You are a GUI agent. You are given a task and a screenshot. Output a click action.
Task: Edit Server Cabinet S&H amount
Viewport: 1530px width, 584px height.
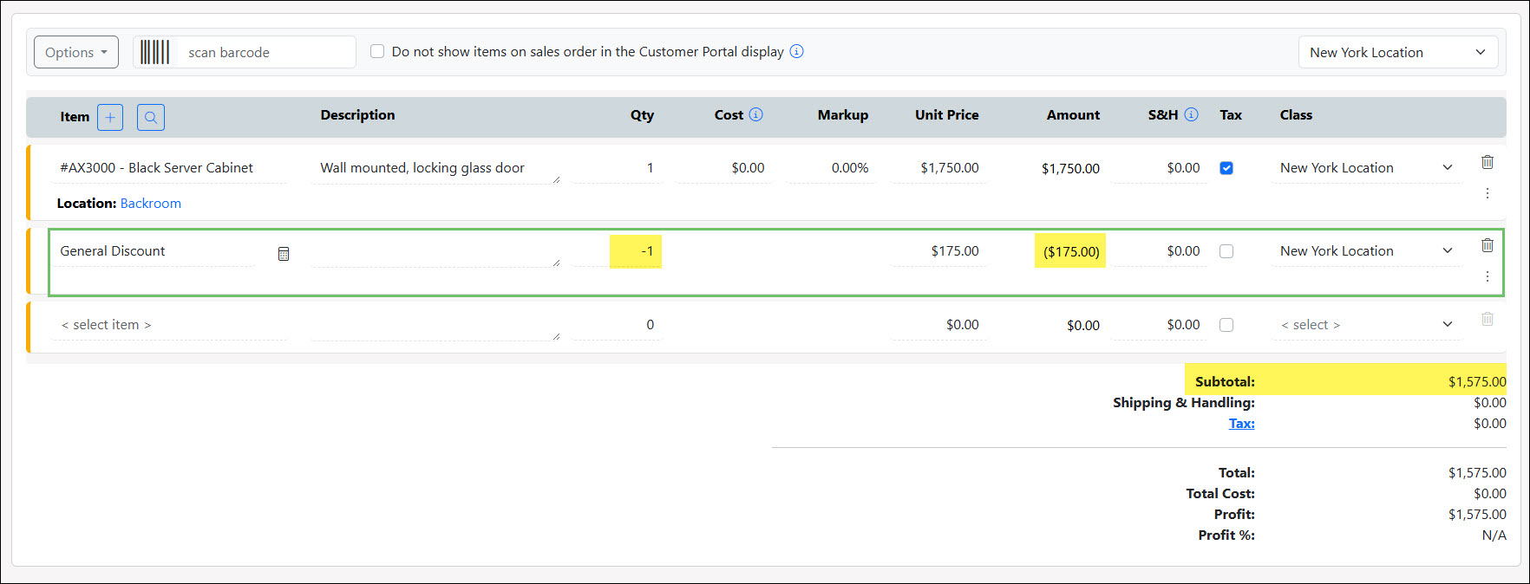click(x=1161, y=168)
